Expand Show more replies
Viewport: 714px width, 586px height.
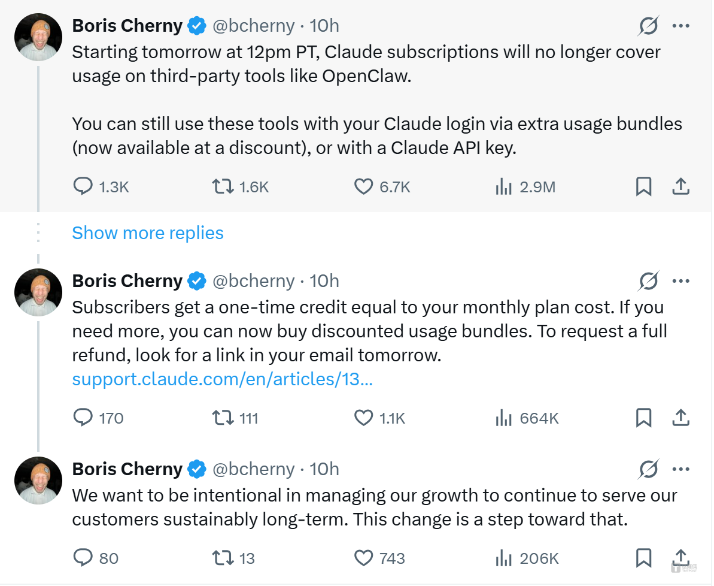coord(148,233)
